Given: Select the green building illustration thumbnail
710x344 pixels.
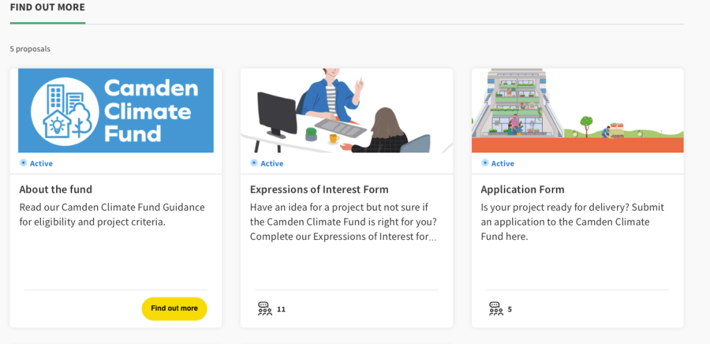Looking at the screenshot, I should 577,110.
